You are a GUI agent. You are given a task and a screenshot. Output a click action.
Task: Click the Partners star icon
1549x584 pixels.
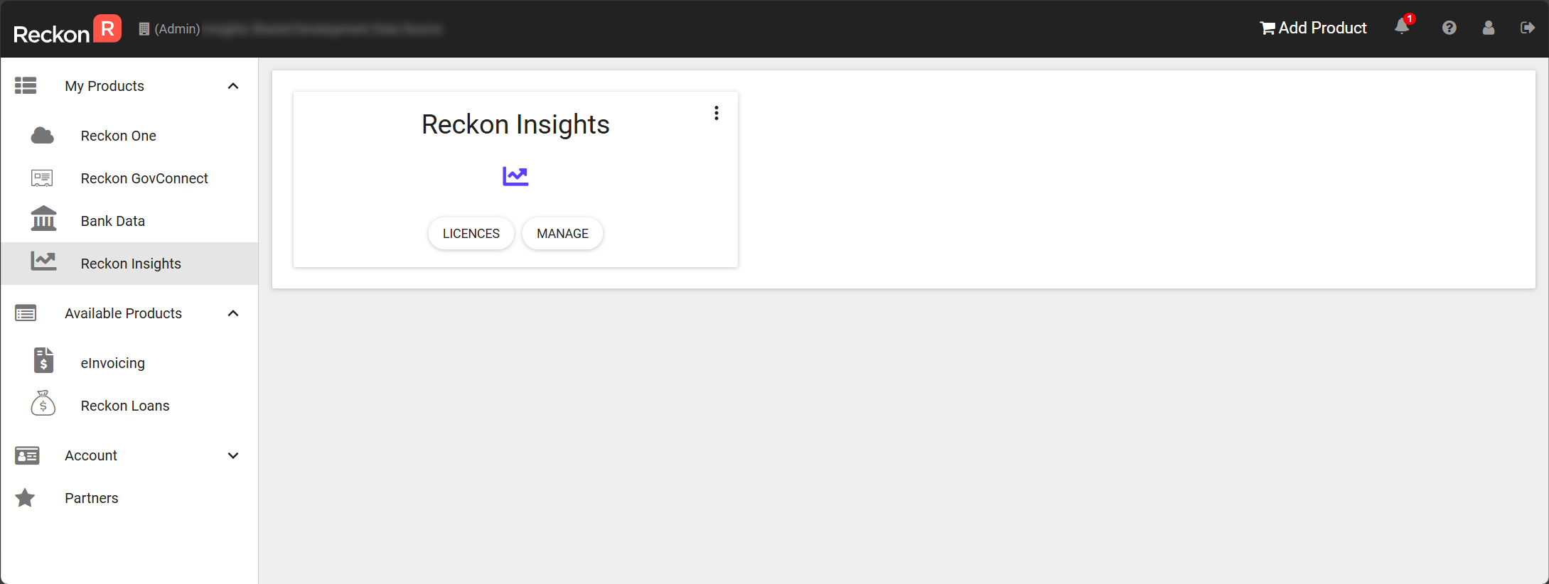[26, 498]
